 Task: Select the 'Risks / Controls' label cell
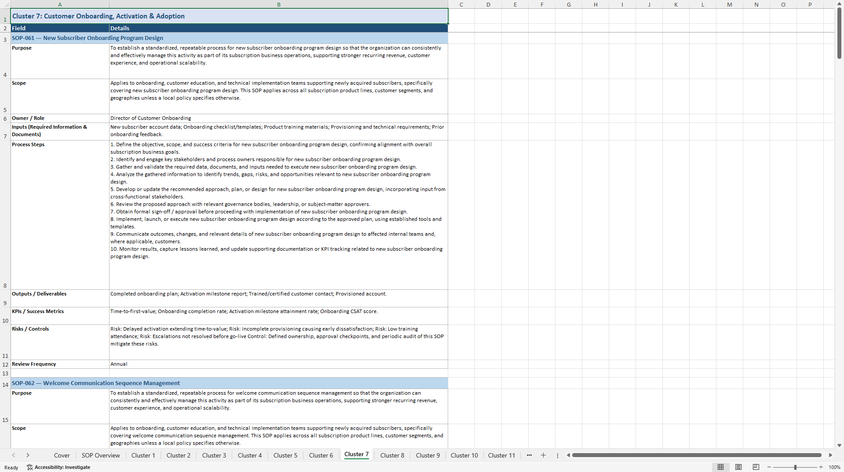[60, 342]
